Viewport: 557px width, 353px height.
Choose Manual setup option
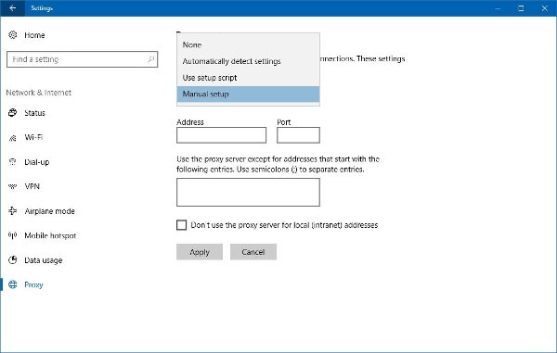point(248,94)
